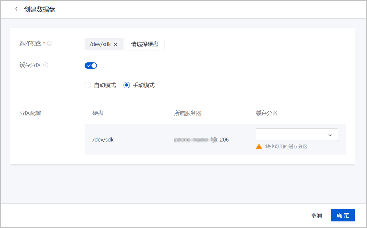The width and height of the screenshot is (367, 228).
Task: Click the 取消 button
Action: tap(317, 215)
